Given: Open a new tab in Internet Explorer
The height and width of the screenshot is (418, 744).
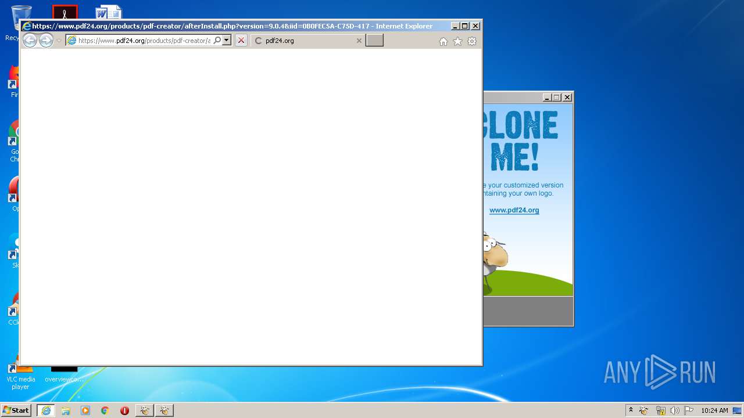Looking at the screenshot, I should coord(374,41).
